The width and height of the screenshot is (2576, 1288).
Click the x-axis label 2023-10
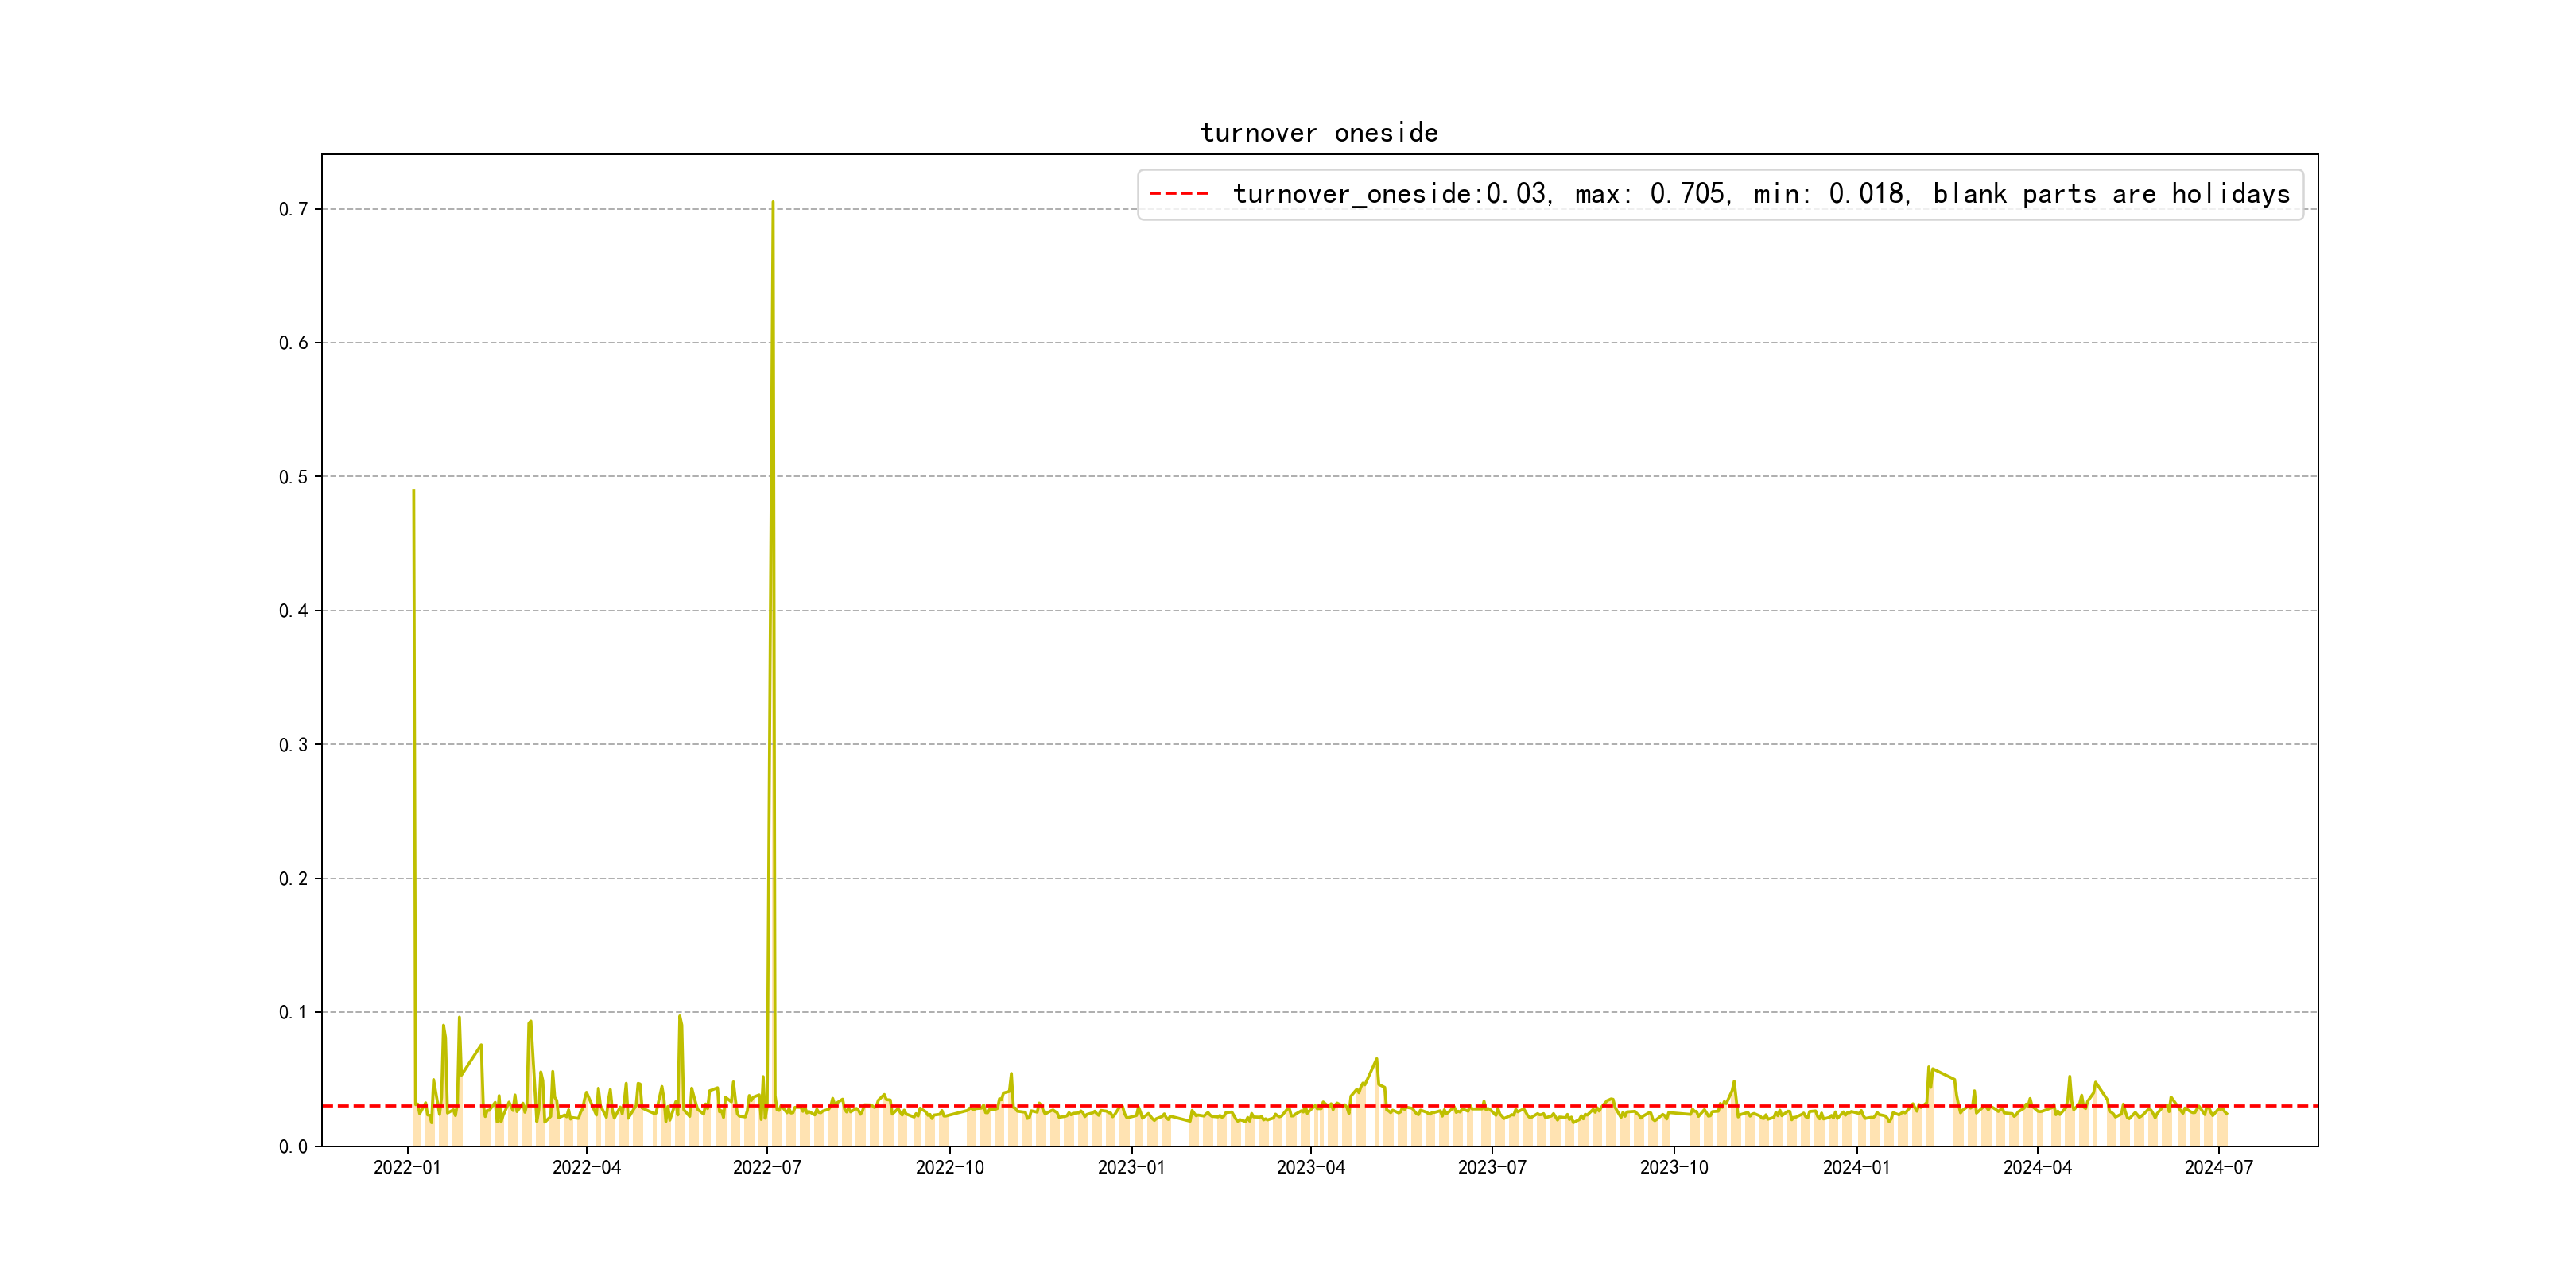(x=1674, y=1168)
